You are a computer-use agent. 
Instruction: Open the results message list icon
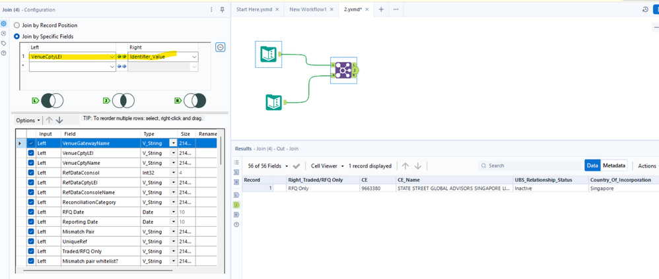point(236,162)
